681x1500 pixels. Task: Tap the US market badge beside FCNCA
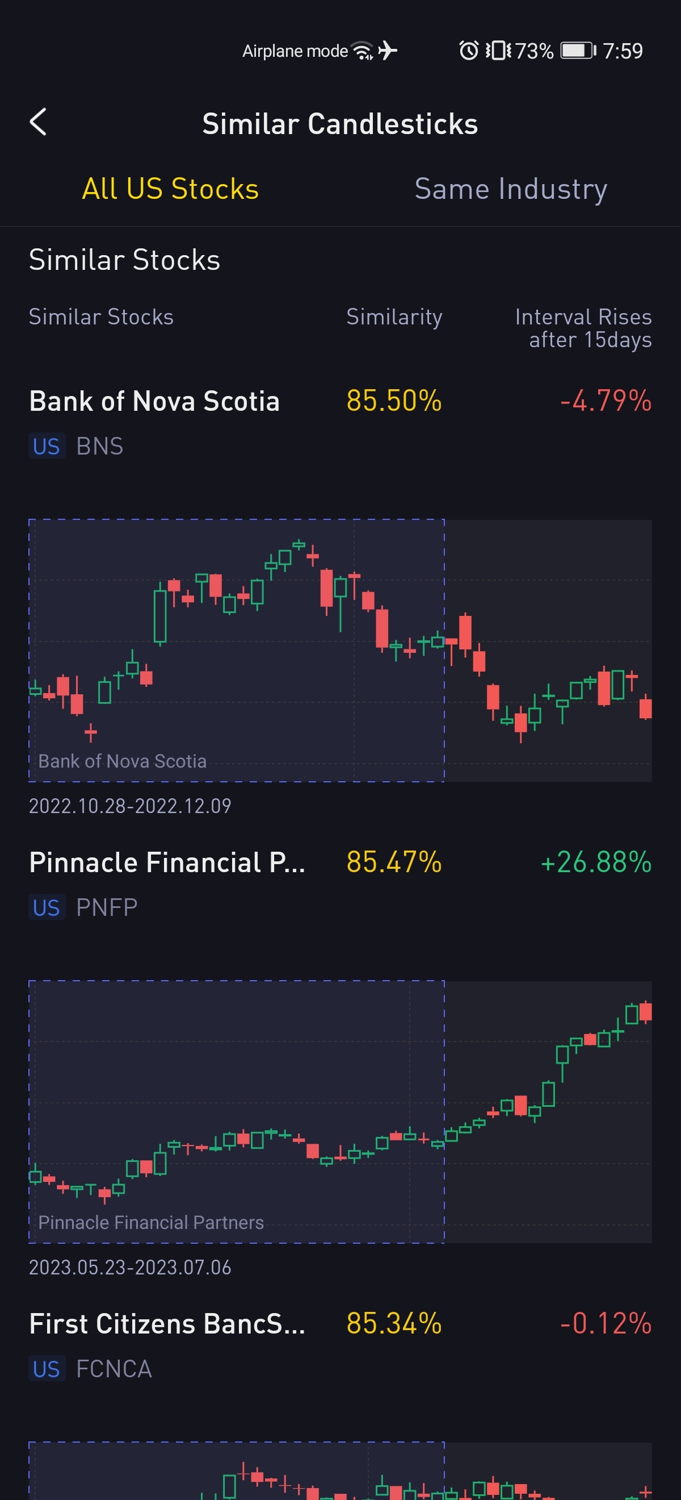tap(47, 1369)
